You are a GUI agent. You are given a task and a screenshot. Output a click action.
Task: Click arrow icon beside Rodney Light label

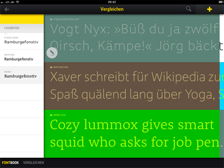click(x=52, y=115)
